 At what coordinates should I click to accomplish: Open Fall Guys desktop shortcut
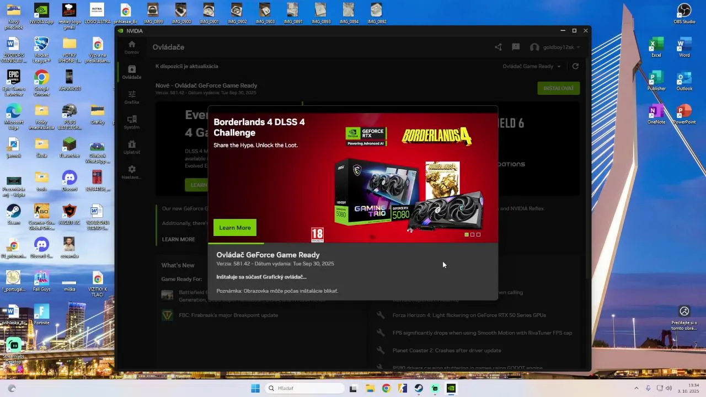tap(41, 281)
